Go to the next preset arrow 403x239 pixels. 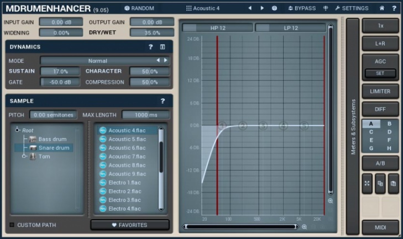click(x=262, y=8)
